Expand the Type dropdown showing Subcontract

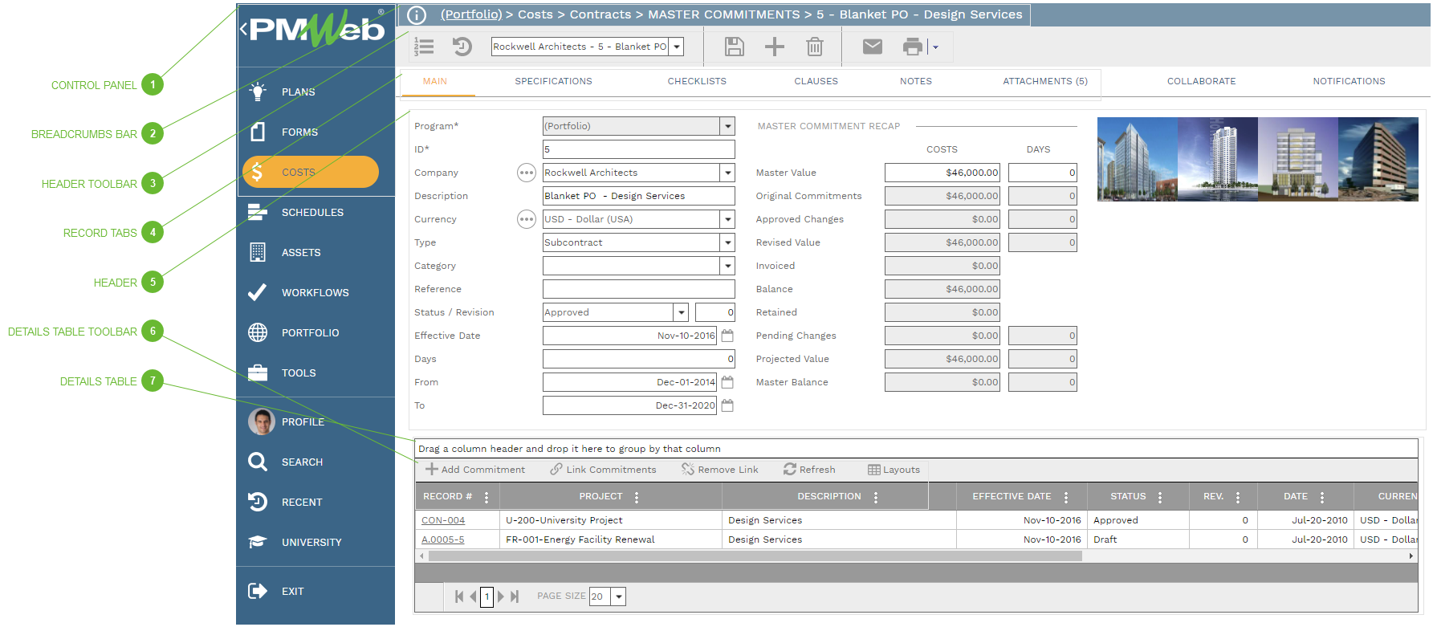tap(727, 242)
